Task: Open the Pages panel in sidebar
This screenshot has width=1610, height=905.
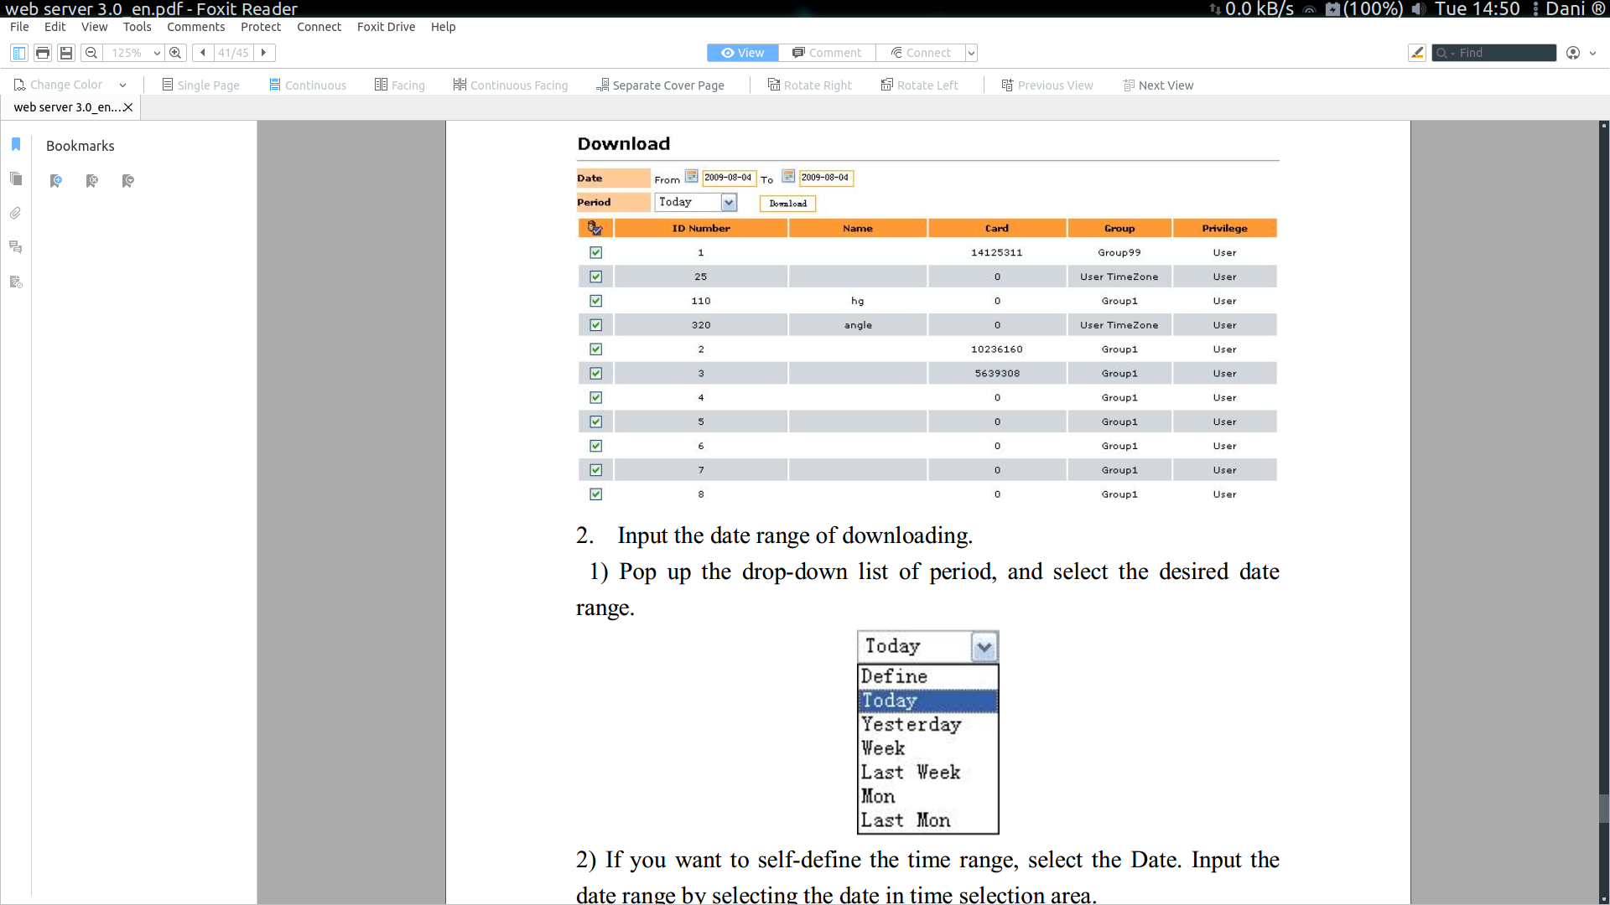Action: (16, 178)
